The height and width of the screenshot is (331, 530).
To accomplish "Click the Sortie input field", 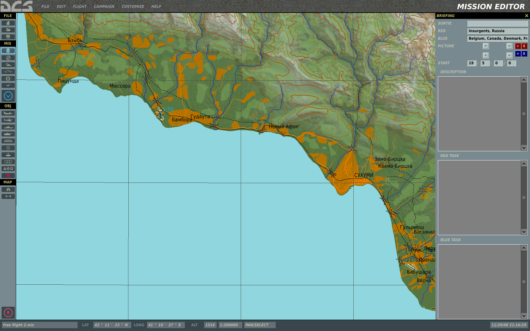I will [497, 23].
